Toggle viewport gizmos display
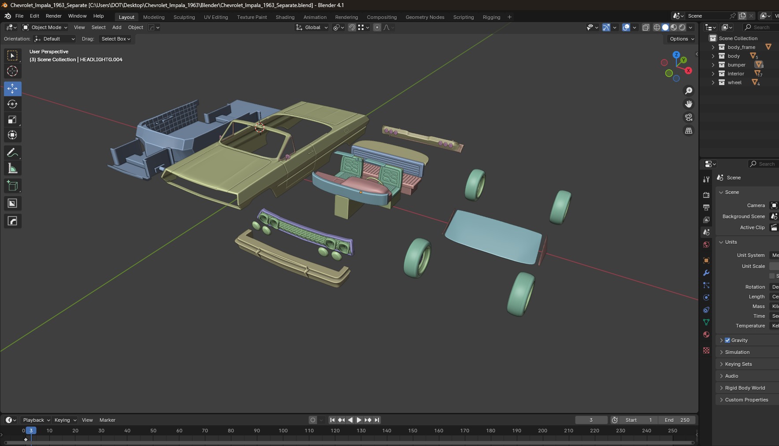This screenshot has width=779, height=446. click(x=606, y=27)
